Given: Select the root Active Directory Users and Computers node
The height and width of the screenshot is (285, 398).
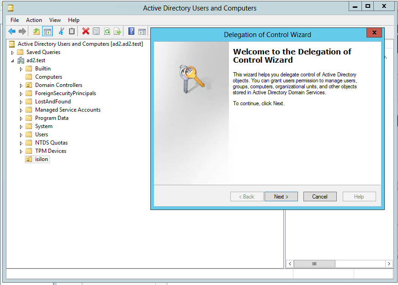Looking at the screenshot, I should coord(80,44).
